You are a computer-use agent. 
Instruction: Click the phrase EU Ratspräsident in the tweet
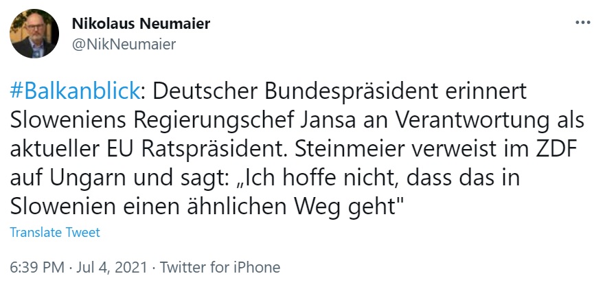click(x=185, y=150)
